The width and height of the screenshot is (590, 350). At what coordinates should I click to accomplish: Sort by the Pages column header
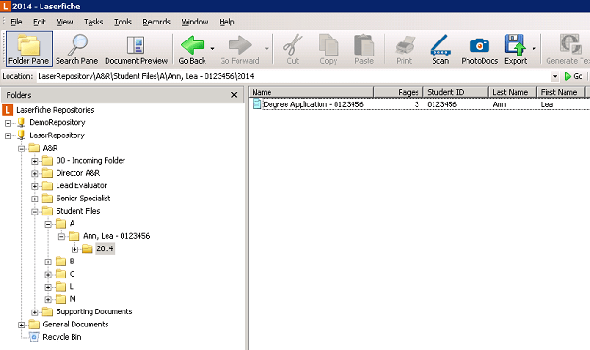pyautogui.click(x=399, y=92)
